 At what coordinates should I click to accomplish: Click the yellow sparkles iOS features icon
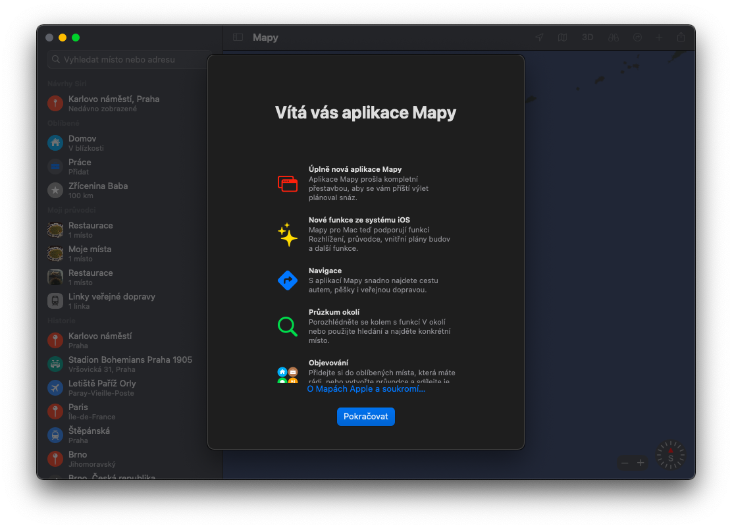(288, 234)
